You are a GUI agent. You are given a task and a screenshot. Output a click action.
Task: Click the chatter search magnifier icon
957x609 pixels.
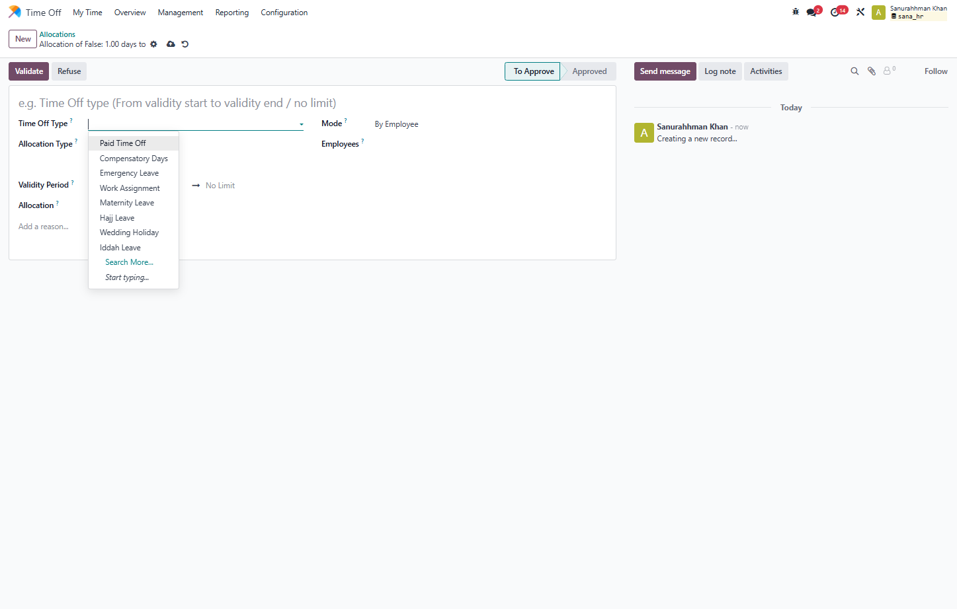[854, 71]
